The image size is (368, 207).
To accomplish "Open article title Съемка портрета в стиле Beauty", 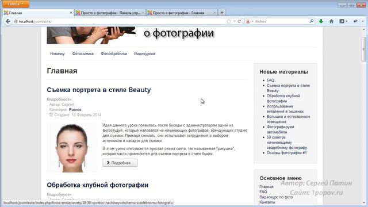I will click(x=99, y=90).
